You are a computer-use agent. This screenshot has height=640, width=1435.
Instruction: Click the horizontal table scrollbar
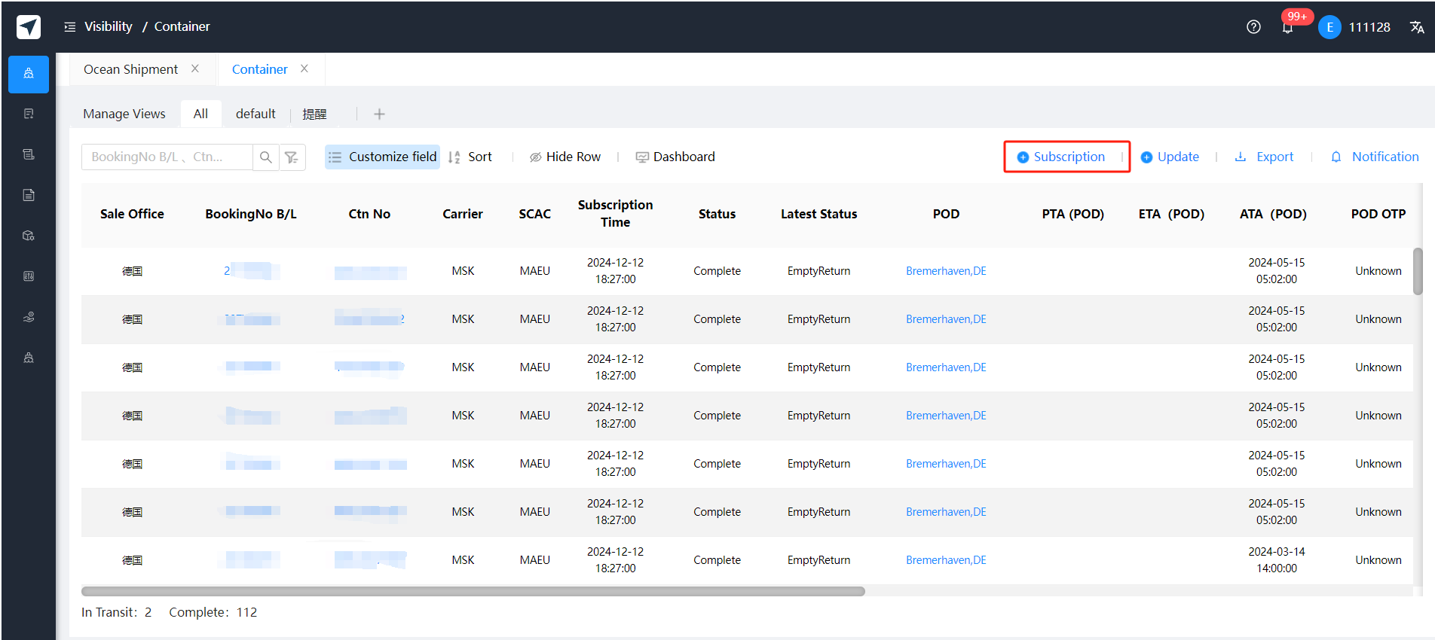473,591
